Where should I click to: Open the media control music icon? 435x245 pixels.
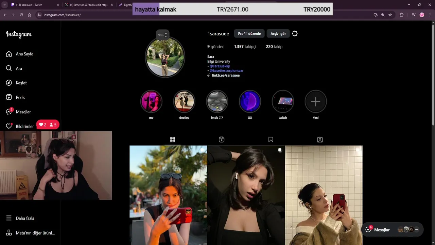[414, 15]
